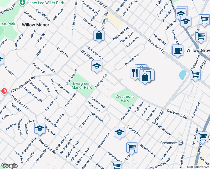Click Map data ©2025 attribution
Viewport: 210px width, 169px height.
(x=198, y=167)
